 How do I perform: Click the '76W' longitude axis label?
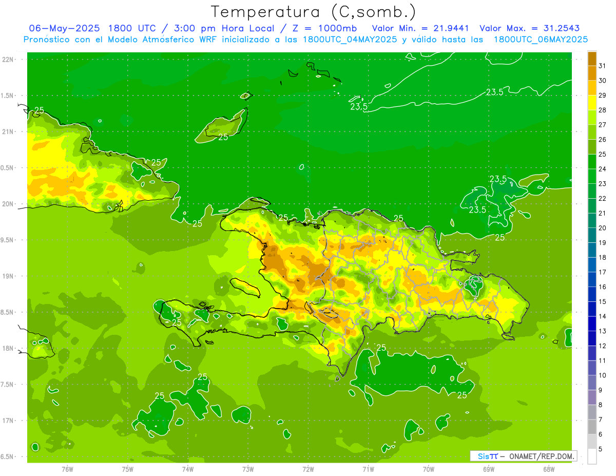67,469
